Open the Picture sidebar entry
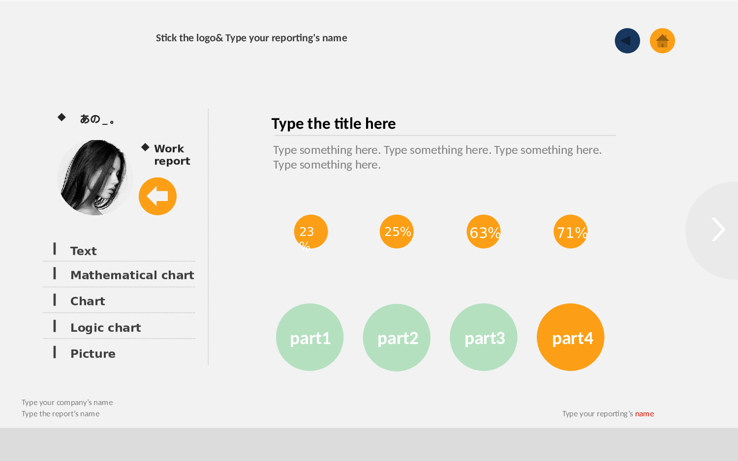Image resolution: width=738 pixels, height=461 pixels. 92,353
